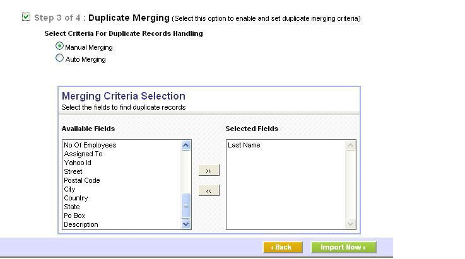The height and width of the screenshot is (259, 465).
Task: Click the move left (<<) arrow button
Action: click(x=208, y=191)
